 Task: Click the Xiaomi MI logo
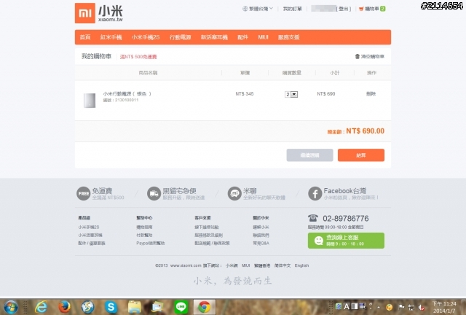pos(85,13)
